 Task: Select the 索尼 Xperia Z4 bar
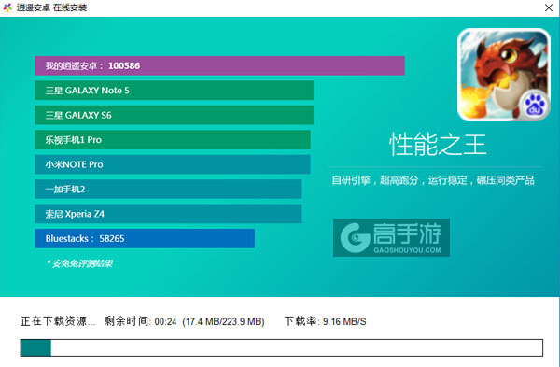pos(168,214)
